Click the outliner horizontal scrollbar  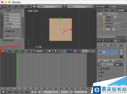click(x=107, y=37)
